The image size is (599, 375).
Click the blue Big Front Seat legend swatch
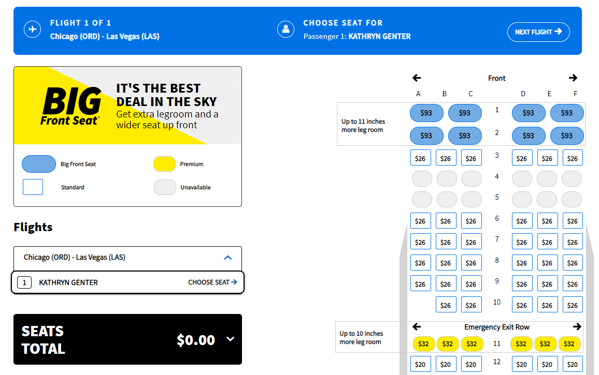39,164
